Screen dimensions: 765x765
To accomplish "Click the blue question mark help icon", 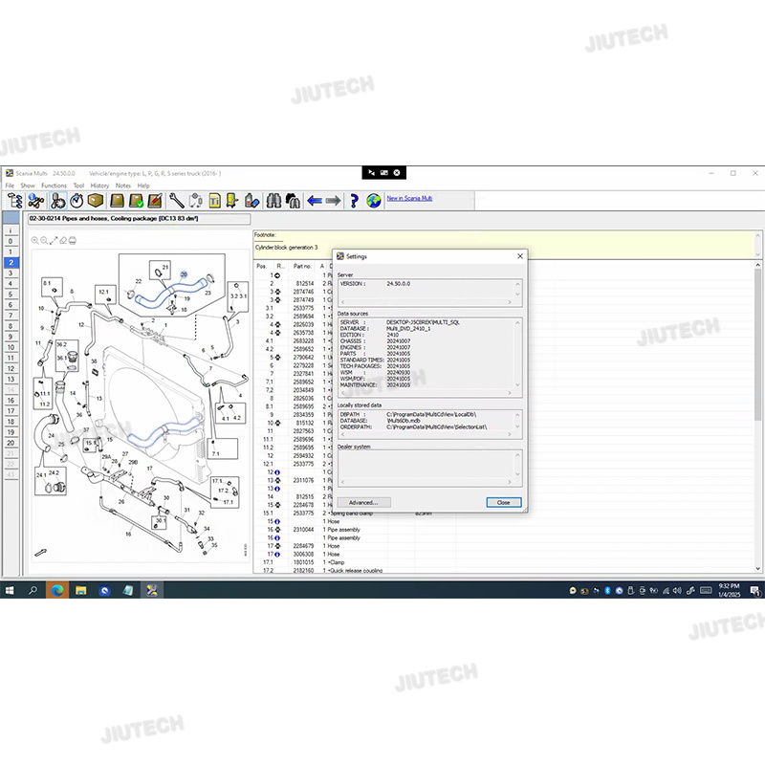I will click(x=353, y=201).
